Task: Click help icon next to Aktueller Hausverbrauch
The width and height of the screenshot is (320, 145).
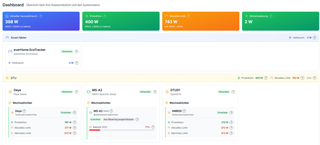Action: 41,16
